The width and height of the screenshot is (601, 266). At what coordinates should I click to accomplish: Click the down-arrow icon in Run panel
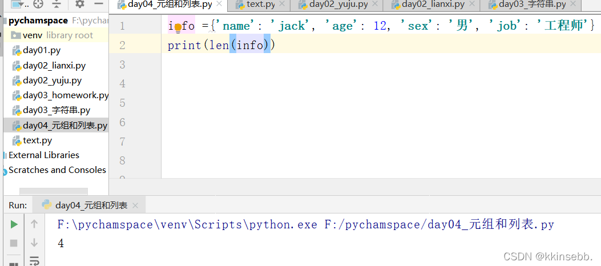34,243
